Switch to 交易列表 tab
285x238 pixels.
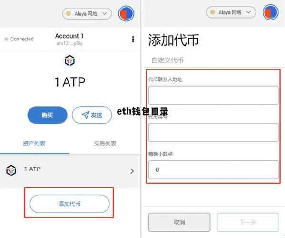pyautogui.click(x=105, y=143)
